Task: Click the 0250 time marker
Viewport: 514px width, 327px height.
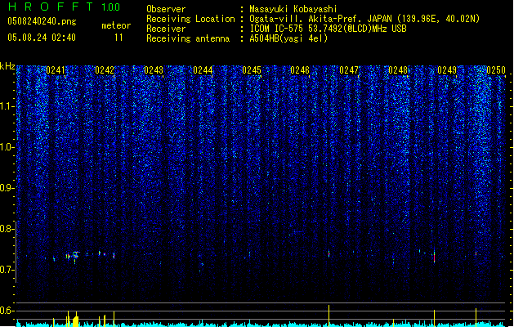Action: pyautogui.click(x=496, y=70)
